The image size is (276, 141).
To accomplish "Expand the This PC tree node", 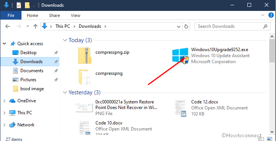I will point(5,112).
